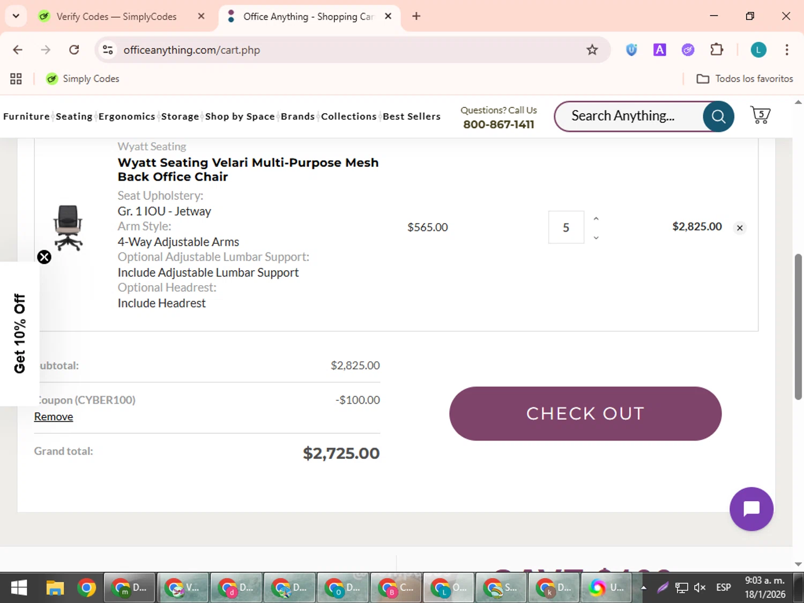Close the Get 10% Off popup
Image resolution: width=804 pixels, height=603 pixels.
44,257
